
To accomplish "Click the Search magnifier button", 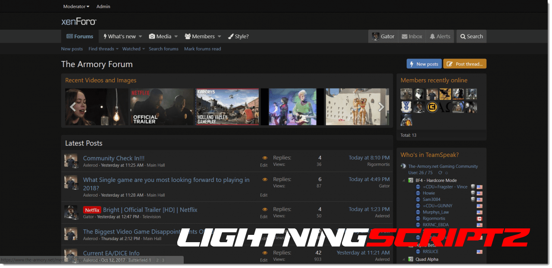I will (x=471, y=37).
